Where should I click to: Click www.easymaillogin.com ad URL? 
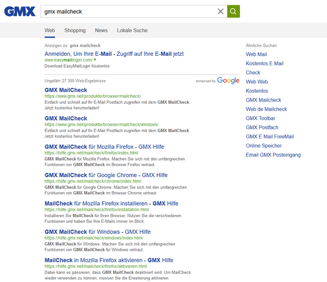69,60
